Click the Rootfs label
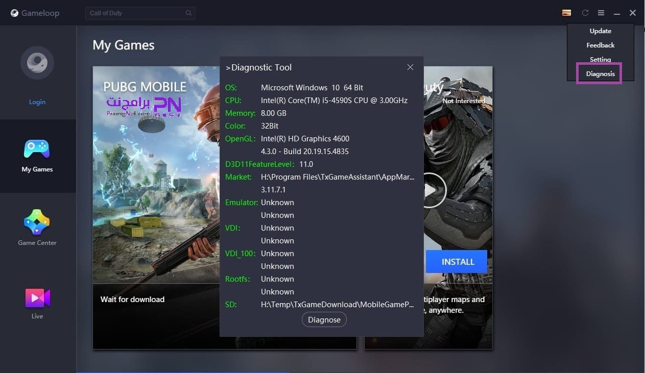Image resolution: width=645 pixels, height=373 pixels. [x=238, y=279]
